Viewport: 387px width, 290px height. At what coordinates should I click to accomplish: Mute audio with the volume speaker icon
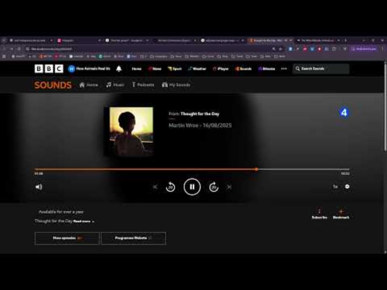click(x=39, y=187)
